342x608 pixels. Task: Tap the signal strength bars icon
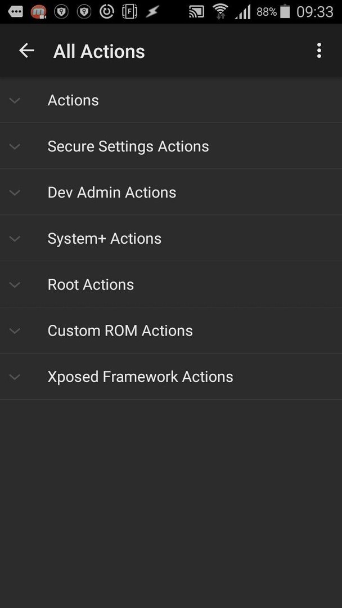click(x=243, y=12)
